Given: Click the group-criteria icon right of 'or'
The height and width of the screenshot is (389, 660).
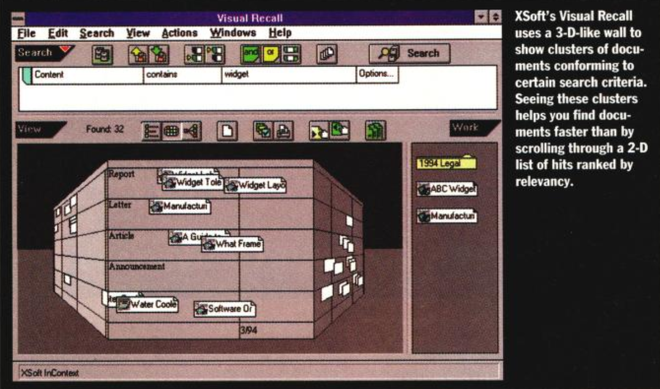Looking at the screenshot, I should [290, 54].
